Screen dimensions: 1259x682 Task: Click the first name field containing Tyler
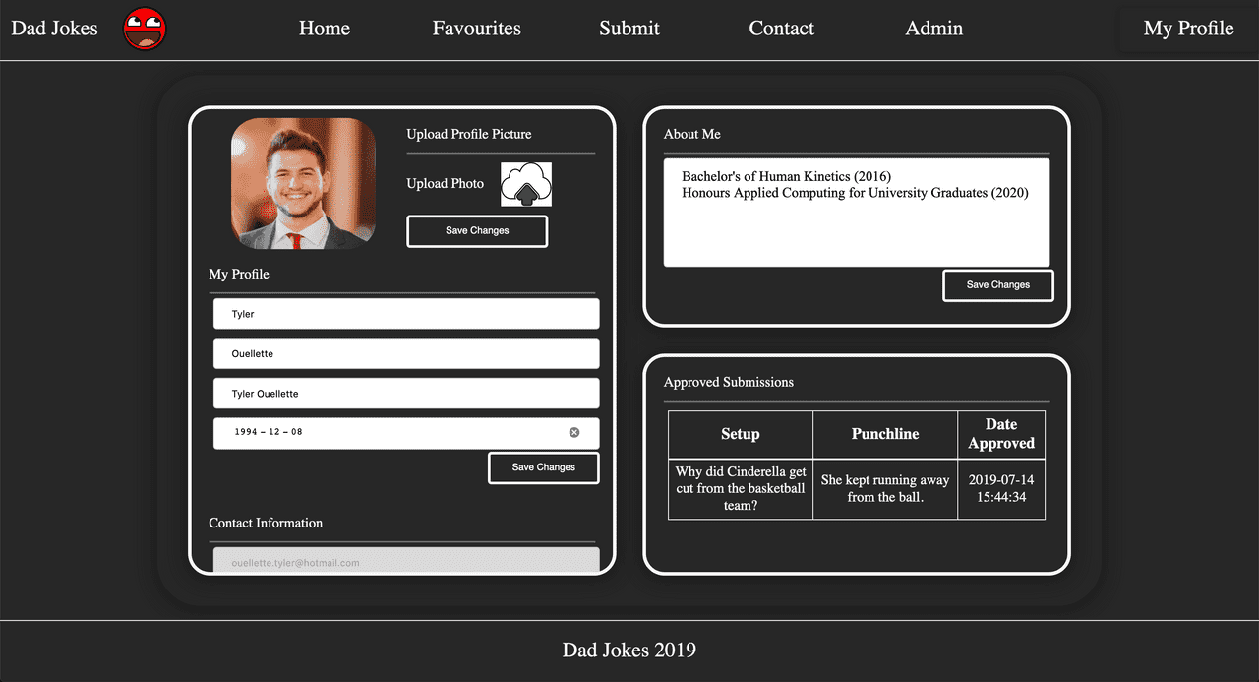pos(405,314)
